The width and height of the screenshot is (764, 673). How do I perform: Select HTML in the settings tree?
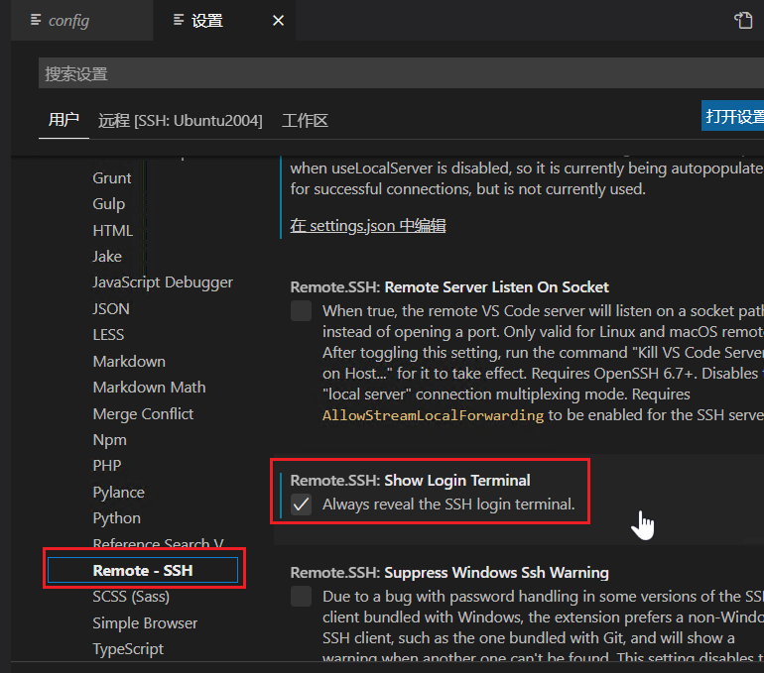coord(112,230)
